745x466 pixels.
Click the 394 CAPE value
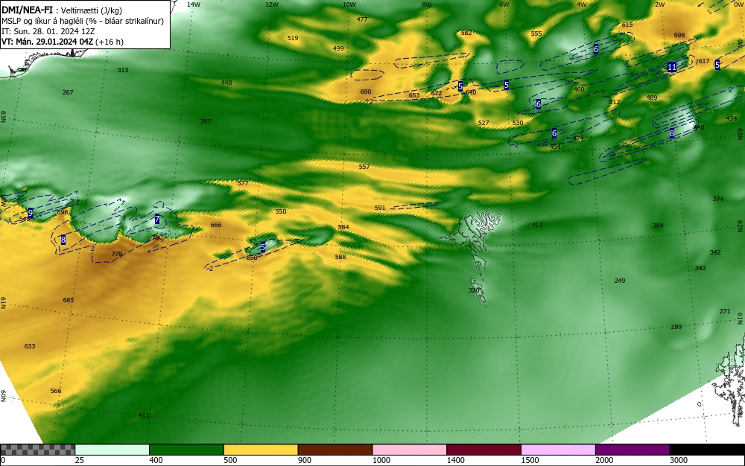(658, 226)
